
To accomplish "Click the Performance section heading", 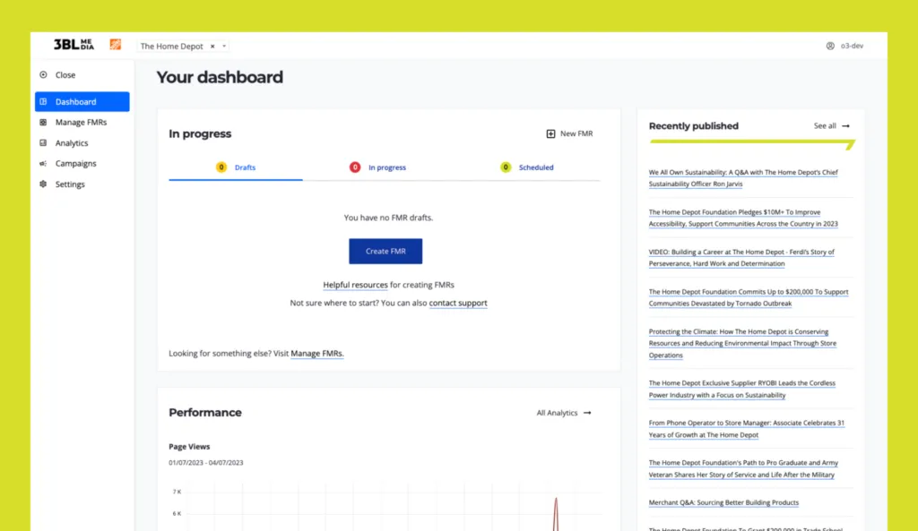I will tap(205, 413).
